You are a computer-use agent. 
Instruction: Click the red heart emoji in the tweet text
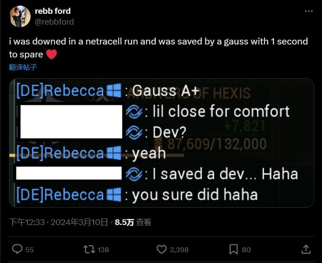[x=51, y=55]
